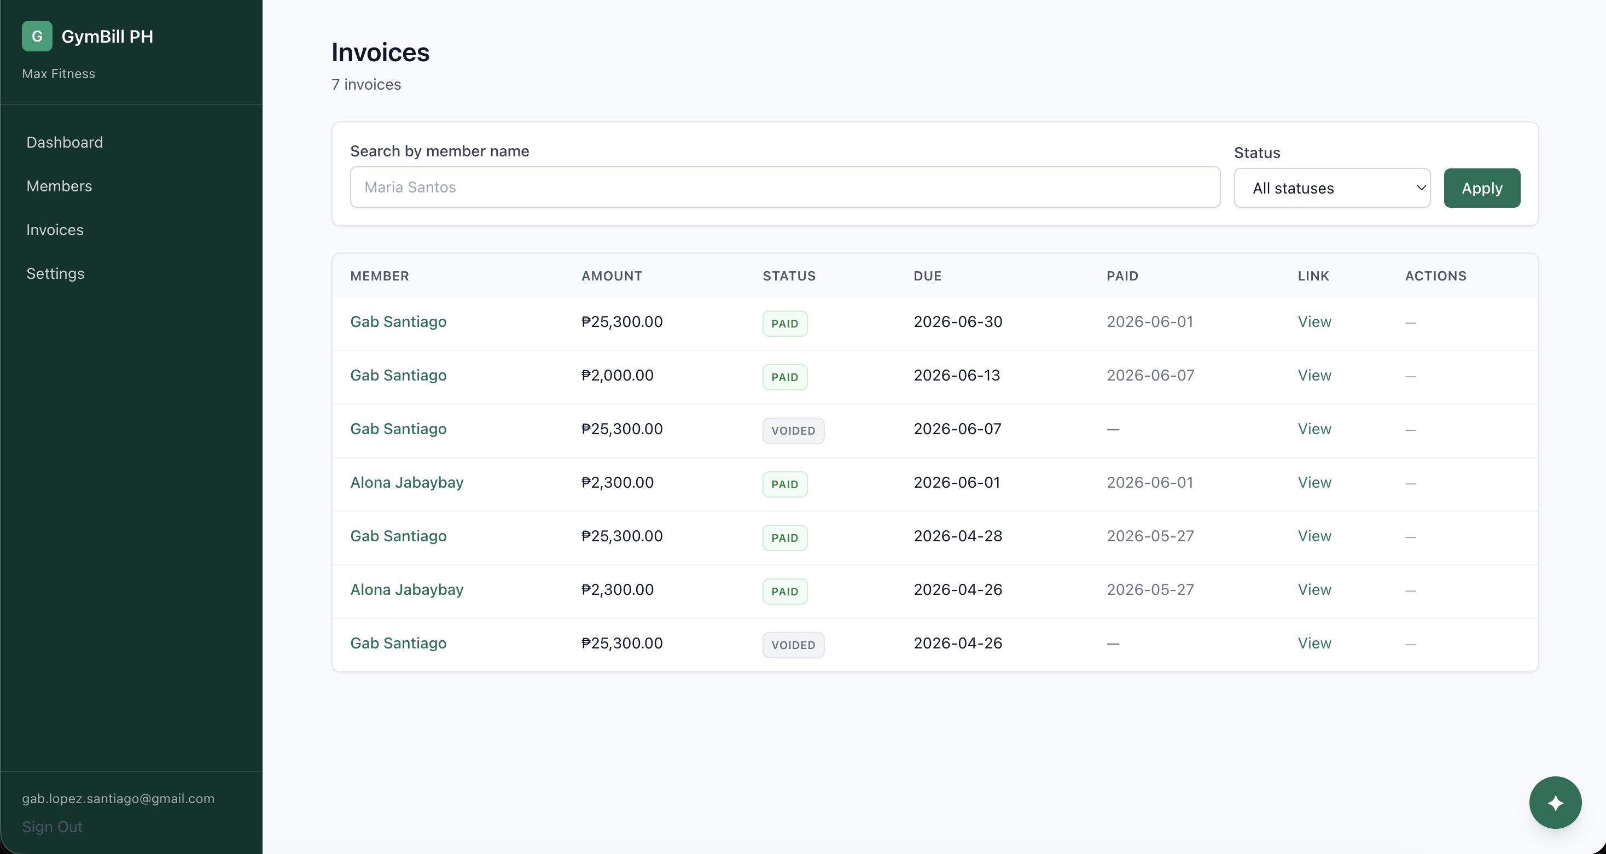View Alona Jabaybay's invoice due 2026-04-26

1314,590
